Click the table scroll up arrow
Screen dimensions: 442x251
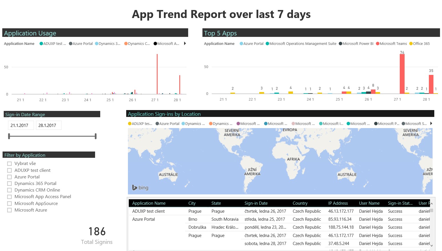coord(432,204)
